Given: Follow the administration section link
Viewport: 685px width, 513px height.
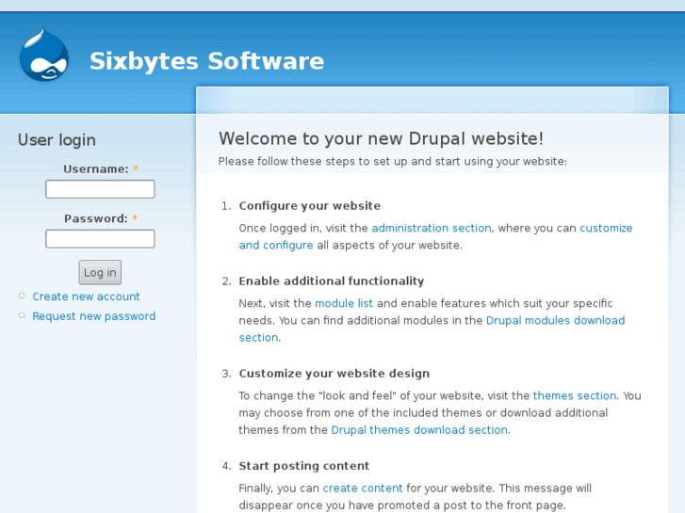Looking at the screenshot, I should click(x=432, y=228).
